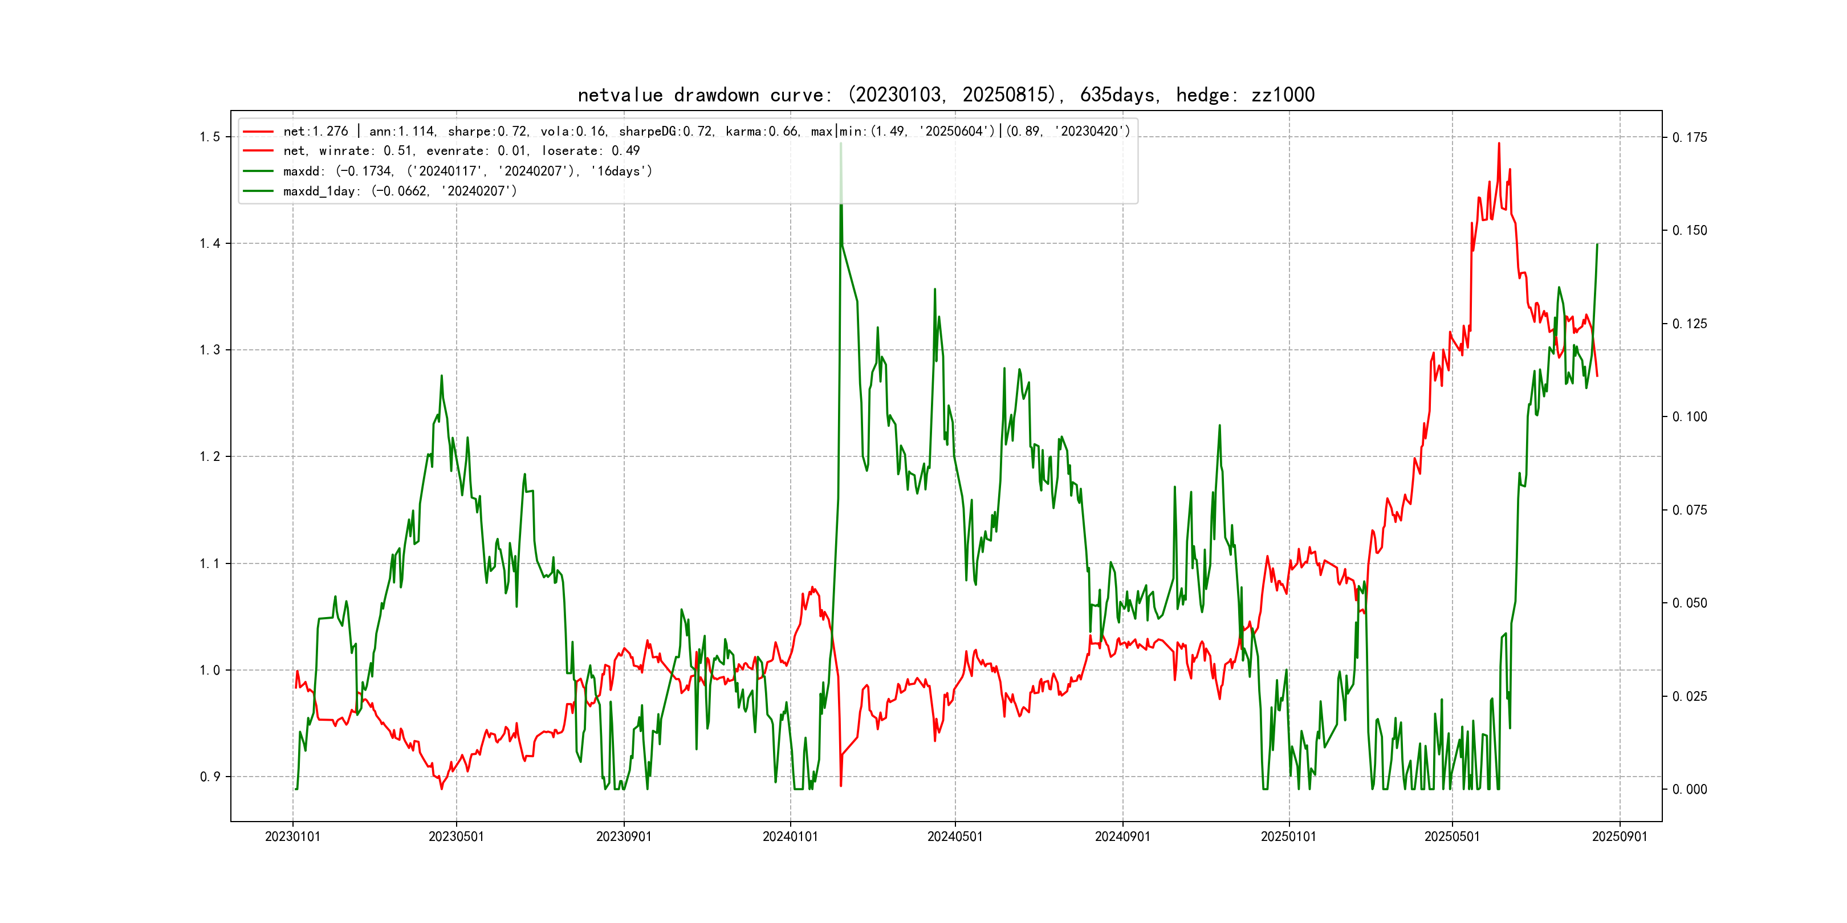This screenshot has width=1847, height=923.
Task: Click the red swatch beside winrate legend entry
Action: (258, 150)
